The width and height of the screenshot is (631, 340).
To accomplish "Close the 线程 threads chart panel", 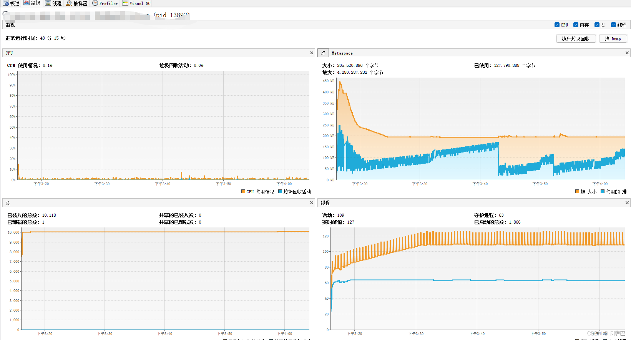I will (x=627, y=203).
